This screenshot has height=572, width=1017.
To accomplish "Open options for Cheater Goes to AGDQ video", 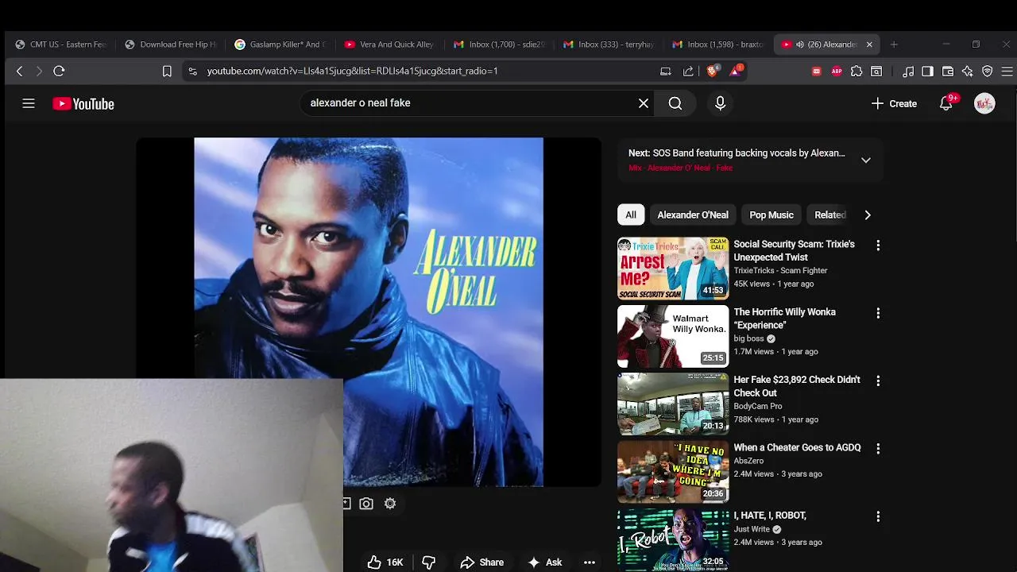I will (x=878, y=449).
